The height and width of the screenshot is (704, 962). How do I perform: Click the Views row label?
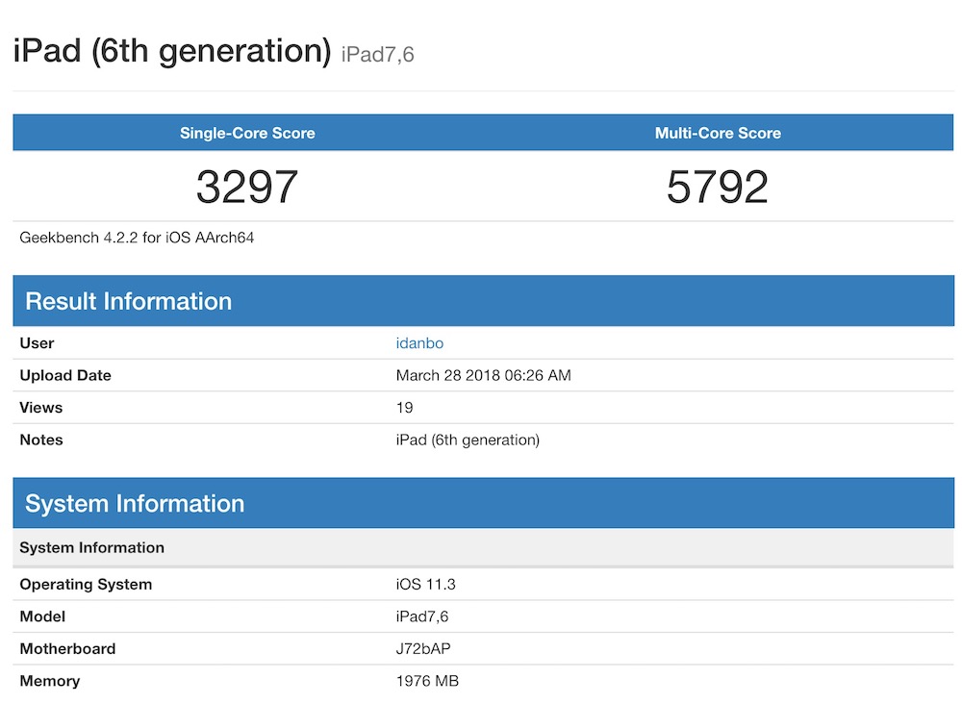click(41, 408)
